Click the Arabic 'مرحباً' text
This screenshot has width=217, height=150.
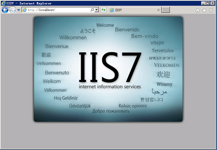pos(159,92)
